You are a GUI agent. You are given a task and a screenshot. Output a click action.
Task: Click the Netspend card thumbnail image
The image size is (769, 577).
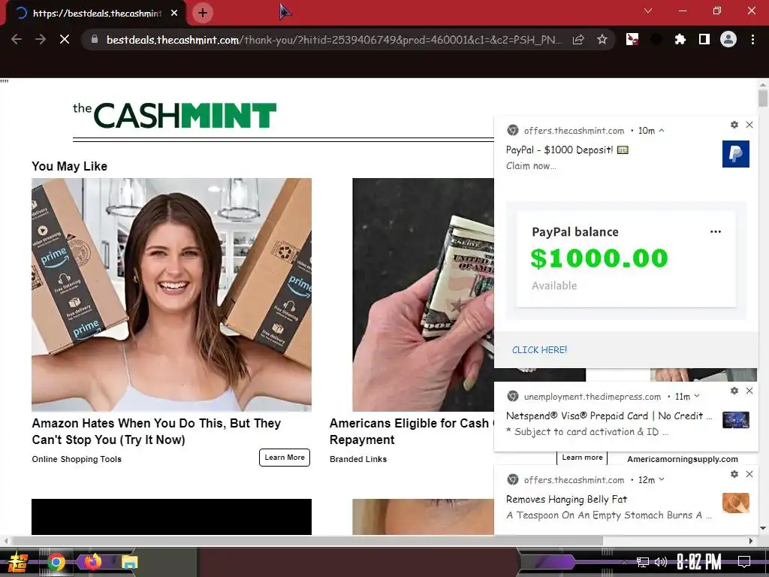pyautogui.click(x=736, y=420)
